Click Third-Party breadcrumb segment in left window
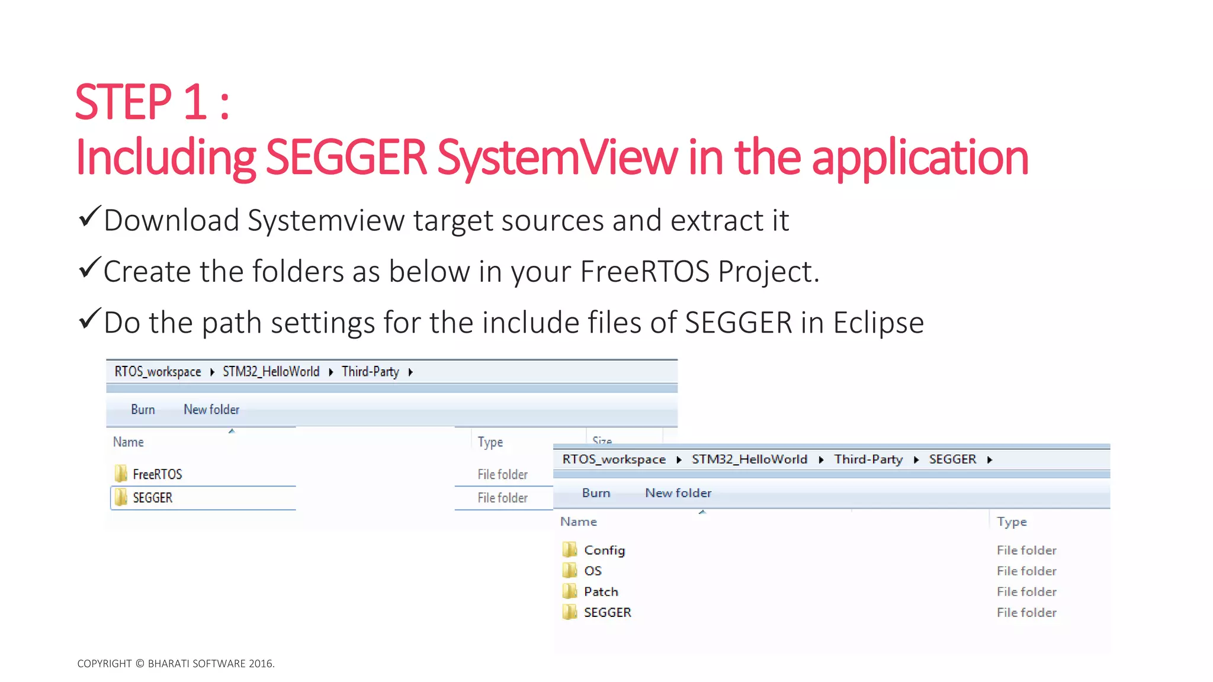 tap(370, 372)
